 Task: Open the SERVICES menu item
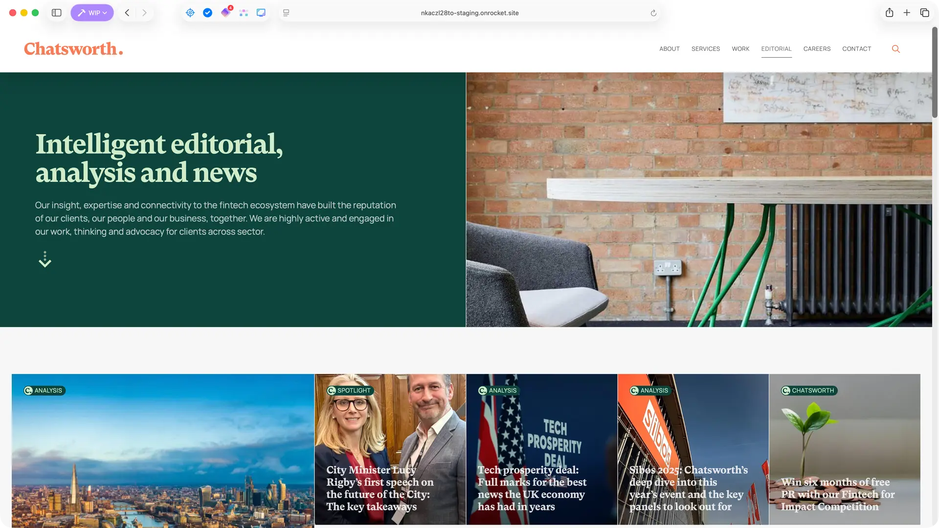pyautogui.click(x=705, y=49)
